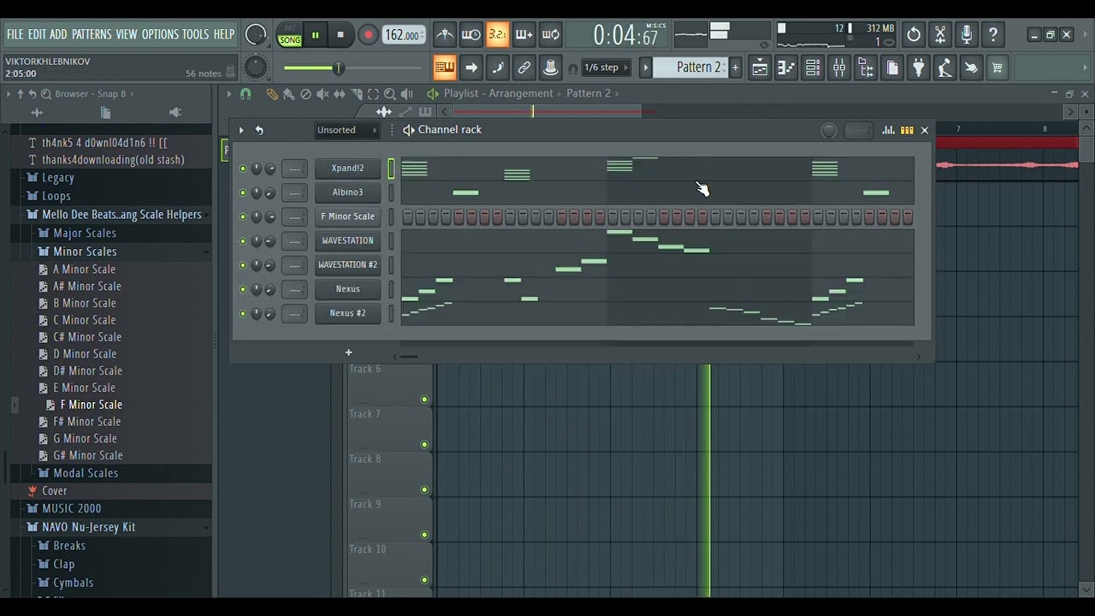Open the TOOLS menu
Screen dimensions: 1095x616
click(x=195, y=34)
